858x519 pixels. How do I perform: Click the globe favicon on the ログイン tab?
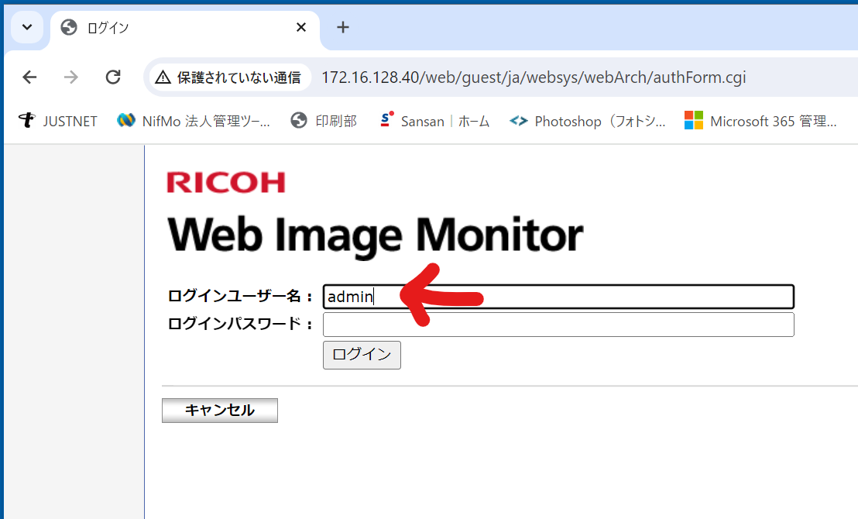[x=69, y=27]
